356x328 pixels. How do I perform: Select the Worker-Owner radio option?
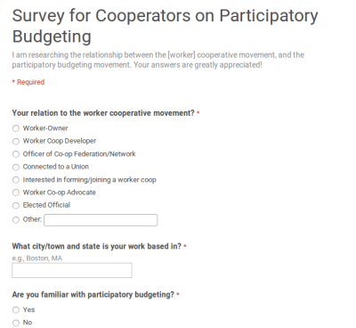(16, 128)
